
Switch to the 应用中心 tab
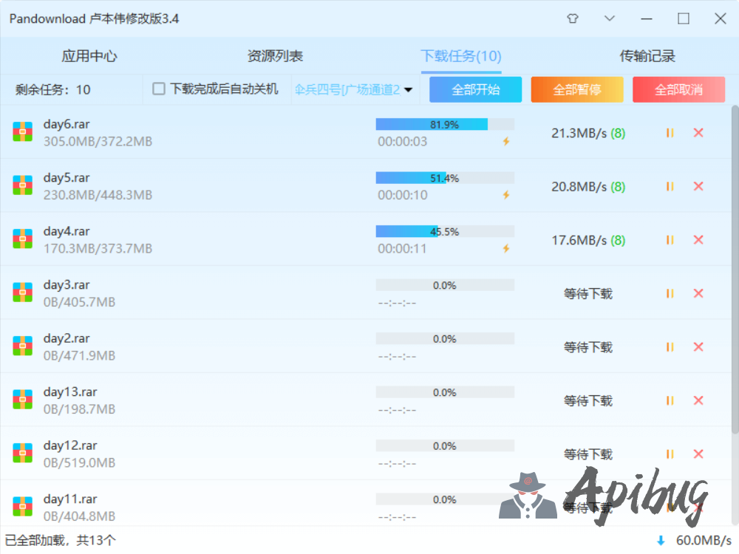[x=89, y=56]
